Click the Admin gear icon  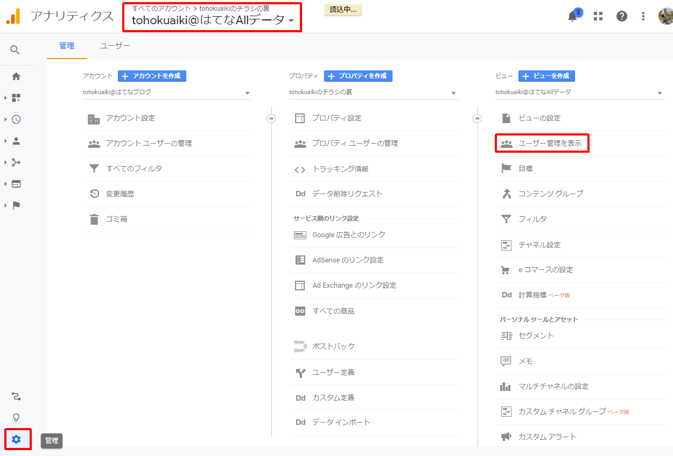pyautogui.click(x=16, y=439)
